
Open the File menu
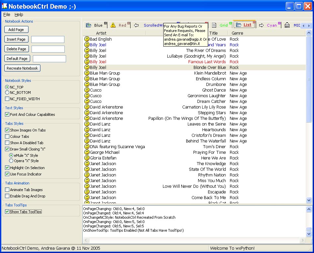click(7, 14)
